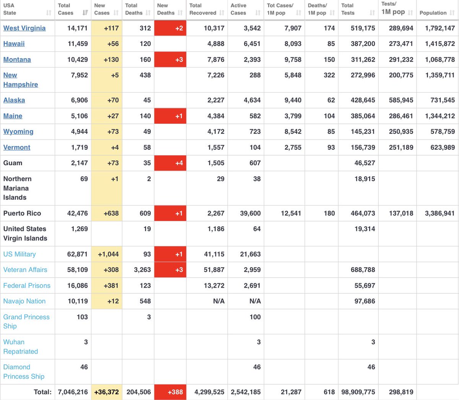Sort by Total Deaths column icon
The image size is (459, 400).
point(148,13)
